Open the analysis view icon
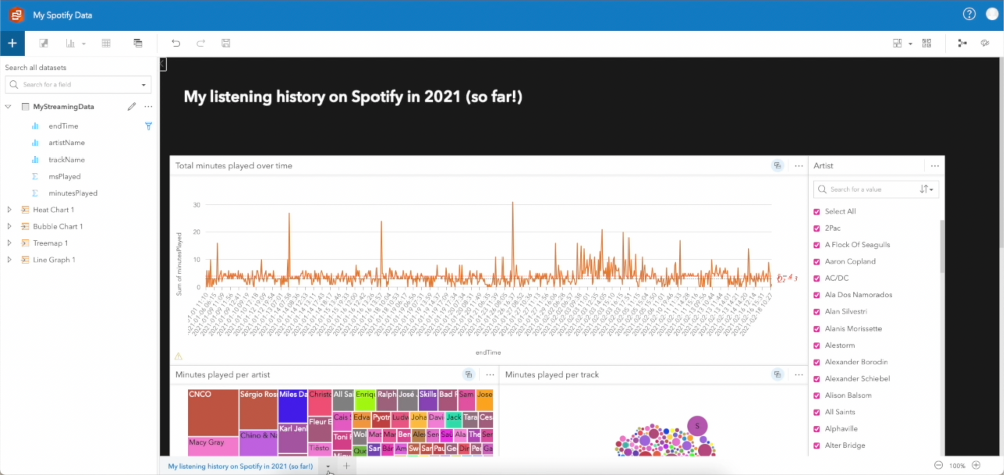The image size is (1004, 475). click(x=962, y=43)
